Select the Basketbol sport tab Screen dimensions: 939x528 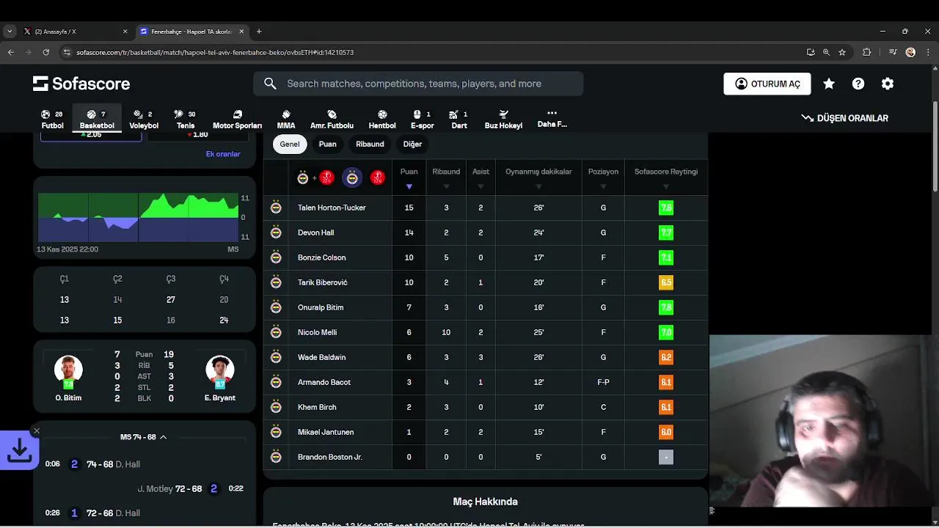(97, 120)
